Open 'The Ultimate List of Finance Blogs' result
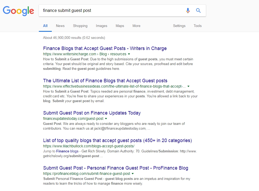This screenshot has height=191, width=259. point(105,80)
